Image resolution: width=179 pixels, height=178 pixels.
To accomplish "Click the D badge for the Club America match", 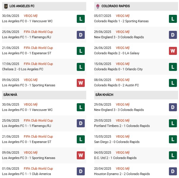I will point(81,171).
